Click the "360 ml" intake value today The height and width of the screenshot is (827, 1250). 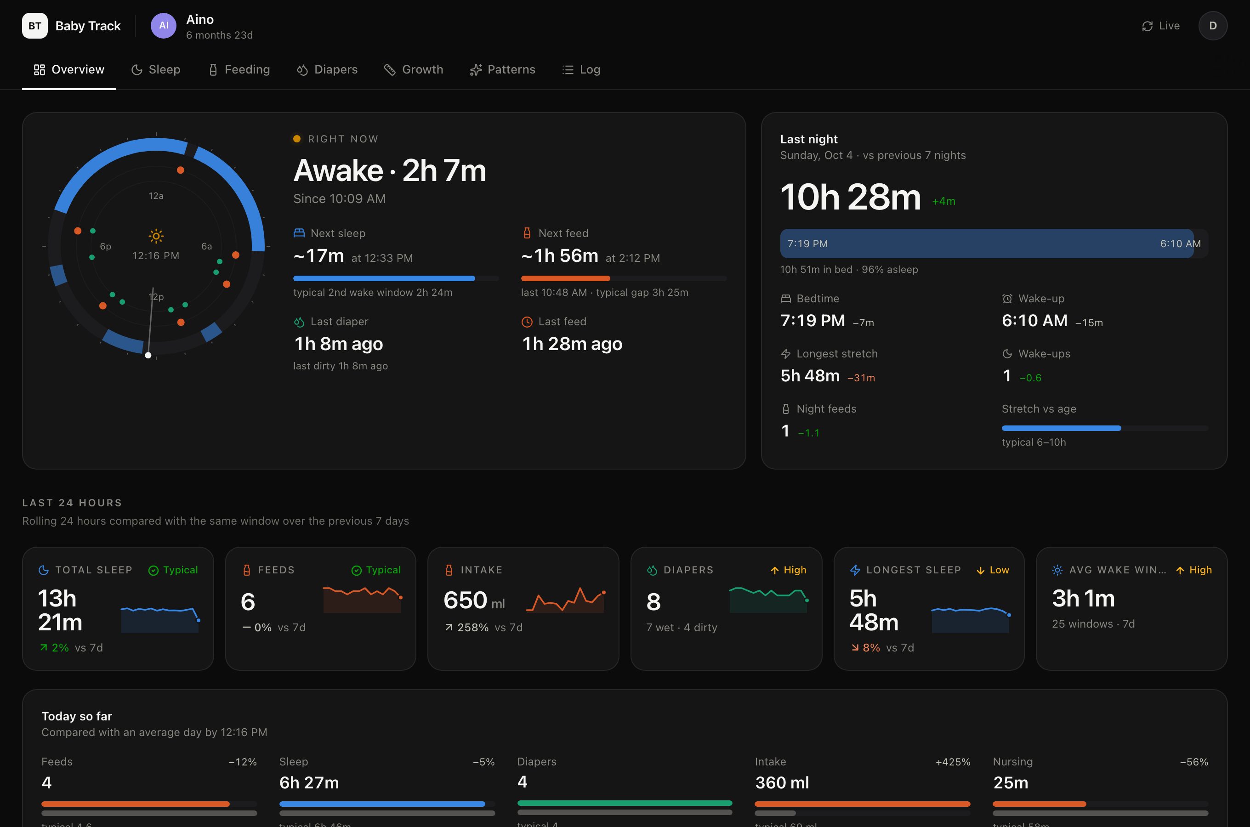tap(782, 783)
